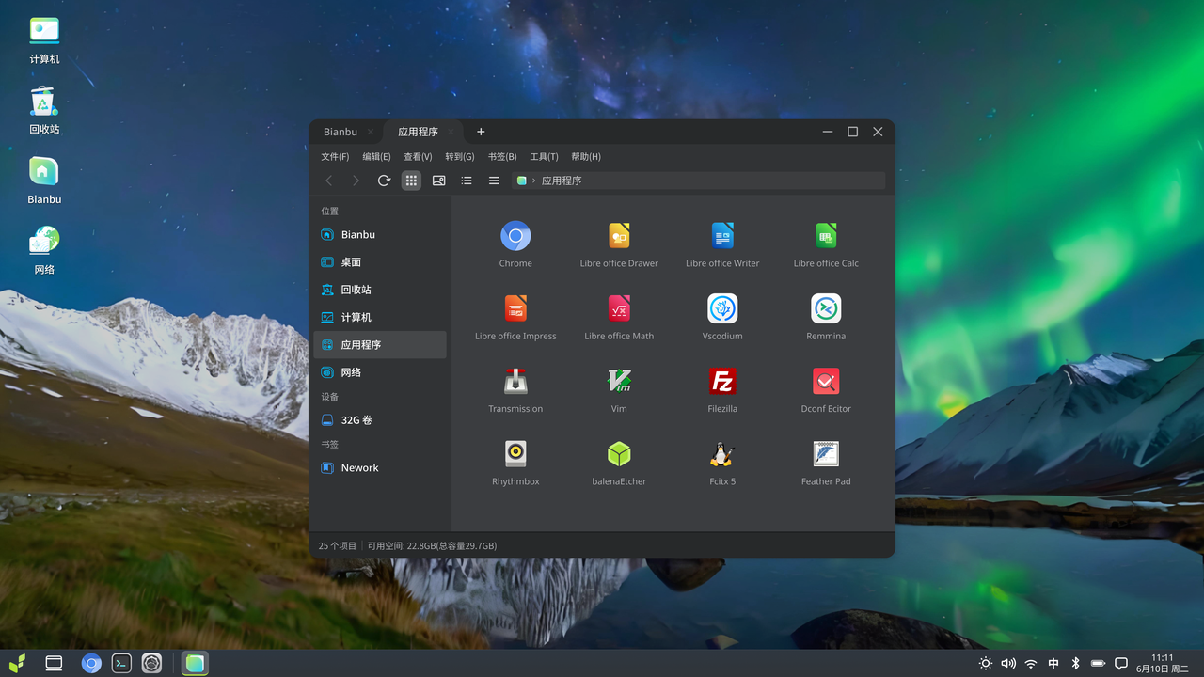The width and height of the screenshot is (1204, 677).
Task: Launch Rhythmbox music player
Action: tap(515, 454)
